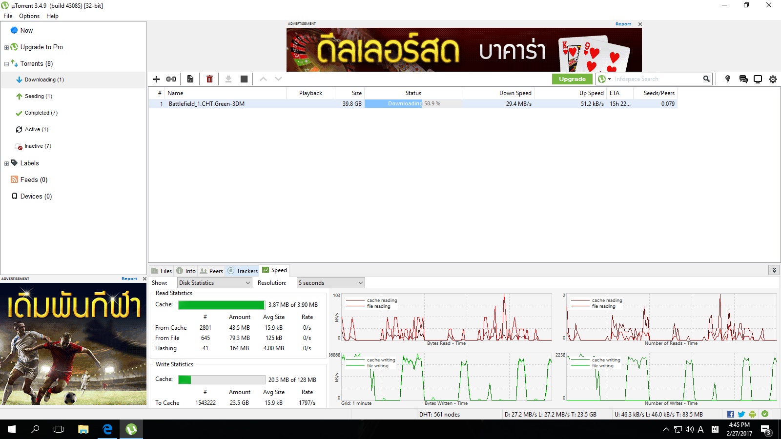Expand the Upgrade to Pro tree node
The image size is (781, 439).
click(x=6, y=47)
